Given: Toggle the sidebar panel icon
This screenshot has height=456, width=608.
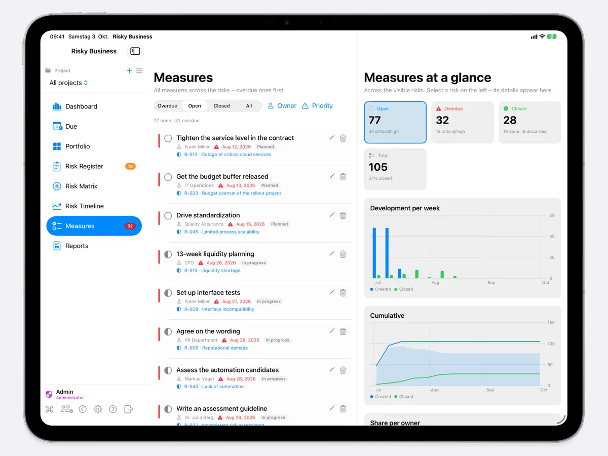Looking at the screenshot, I should coord(135,51).
